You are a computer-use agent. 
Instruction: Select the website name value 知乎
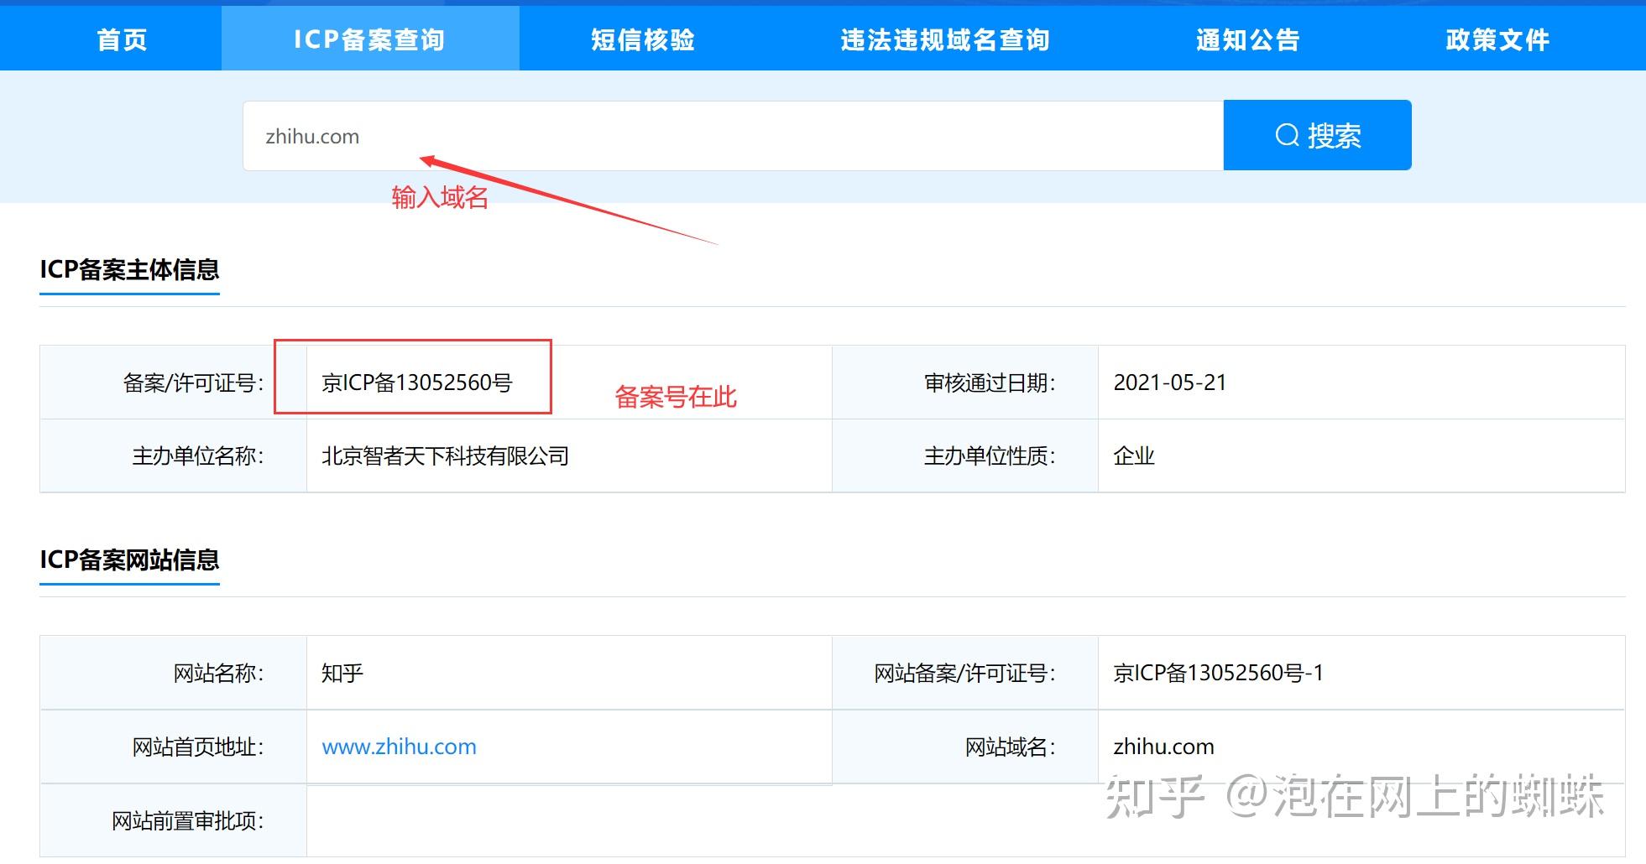342,673
